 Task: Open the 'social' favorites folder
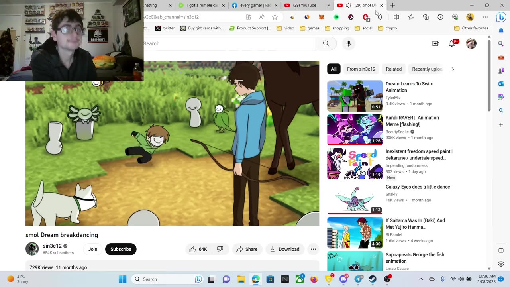coord(364,28)
